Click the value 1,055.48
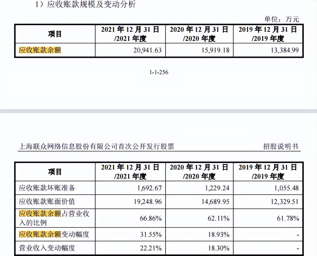 (x=286, y=188)
